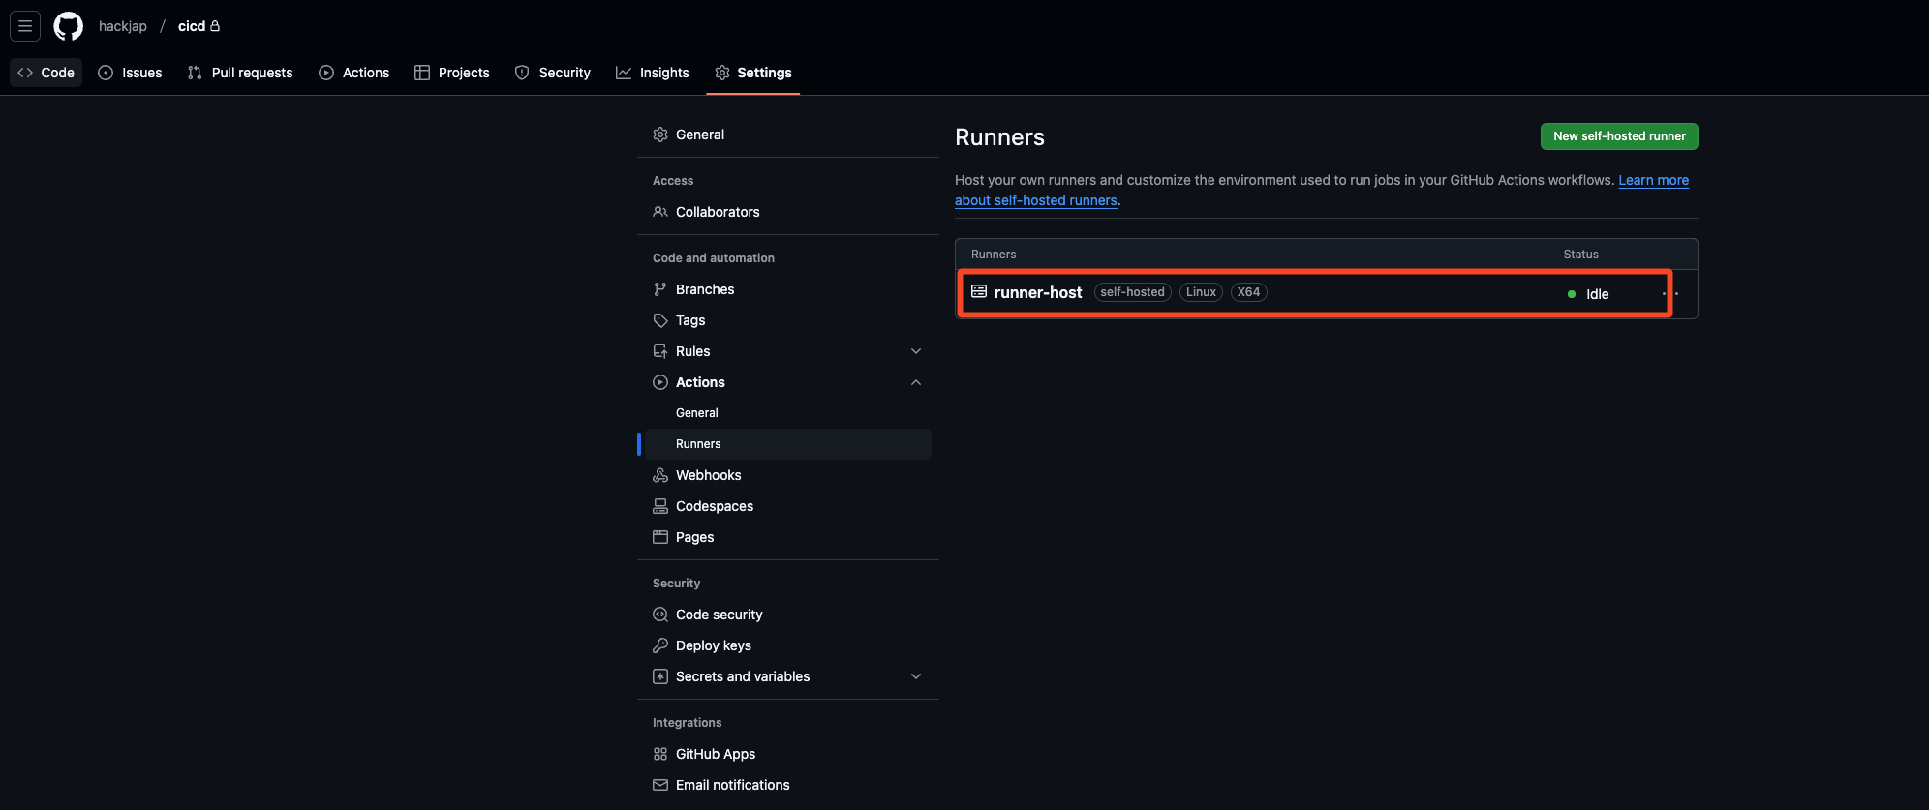
Task: Click the runner-host server icon
Action: (979, 291)
